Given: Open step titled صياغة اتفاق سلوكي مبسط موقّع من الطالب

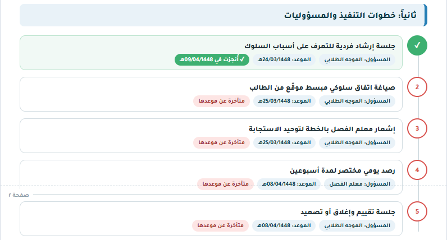Looking at the screenshot, I should click(211, 94).
